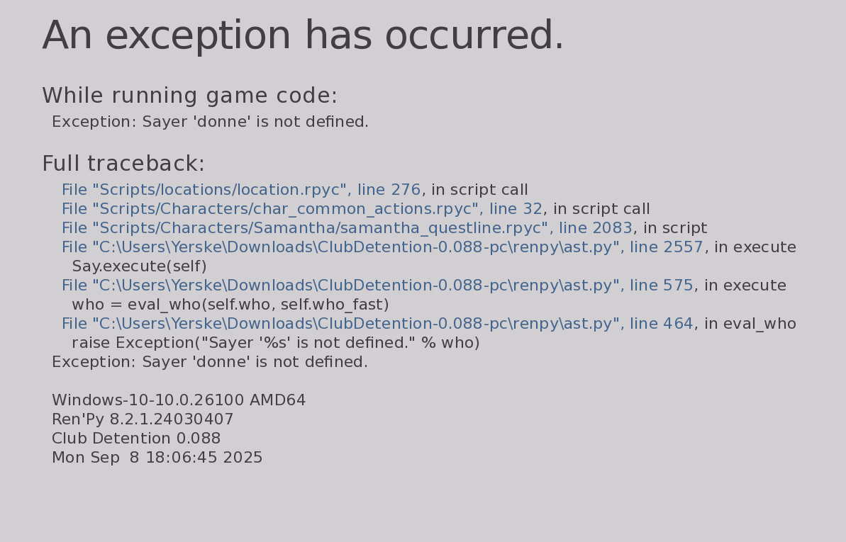846x542 pixels.
Task: Click the Ren'Py 8.2.1.24030407 version line
Action: (143, 419)
